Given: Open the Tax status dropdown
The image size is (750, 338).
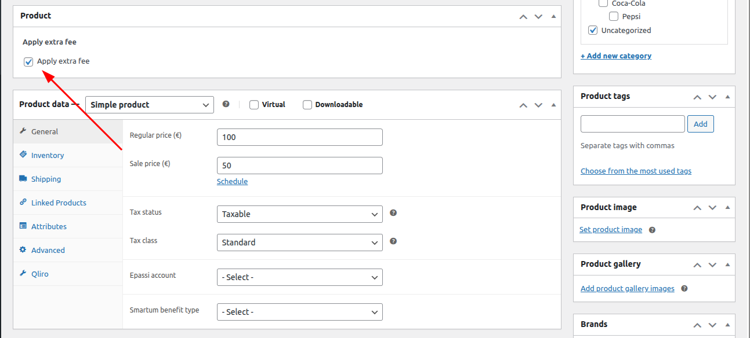Looking at the screenshot, I should (299, 214).
